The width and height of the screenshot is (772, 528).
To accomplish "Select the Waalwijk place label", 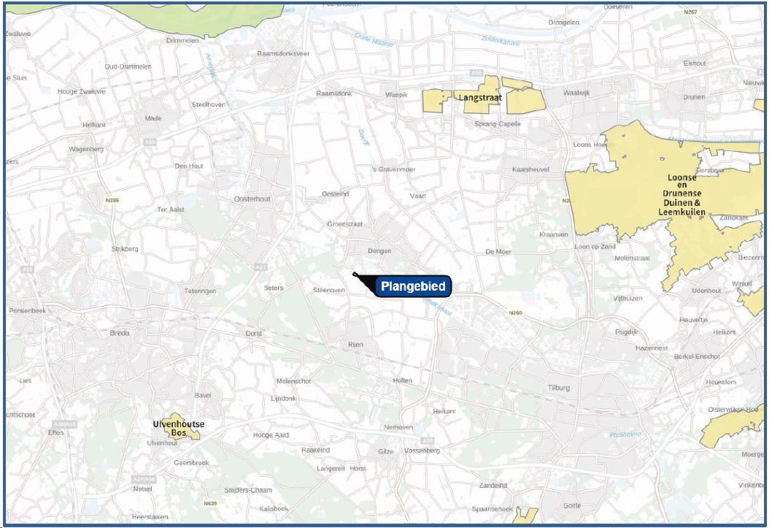I will point(576,93).
